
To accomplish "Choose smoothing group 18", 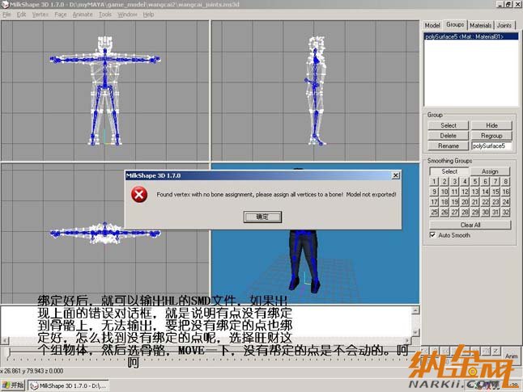I will click(444, 202).
